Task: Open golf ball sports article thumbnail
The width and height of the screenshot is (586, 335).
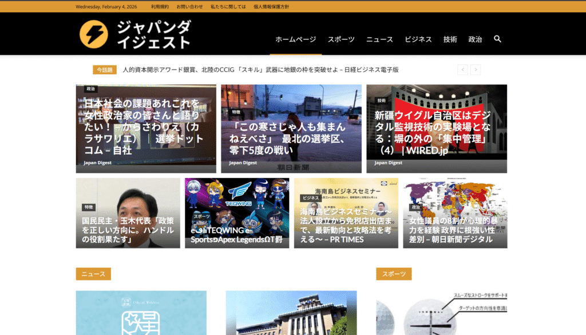Action: tap(442, 313)
